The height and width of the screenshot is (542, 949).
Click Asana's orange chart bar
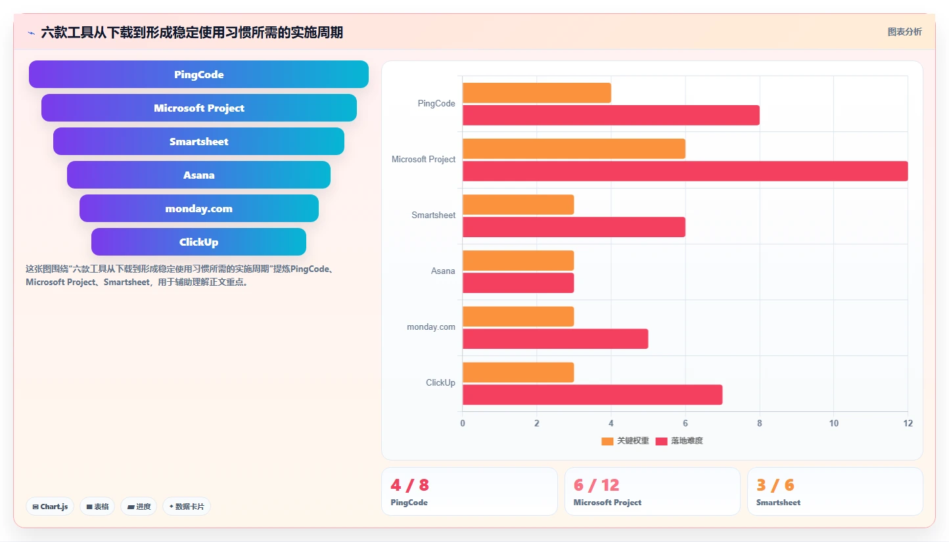(519, 260)
